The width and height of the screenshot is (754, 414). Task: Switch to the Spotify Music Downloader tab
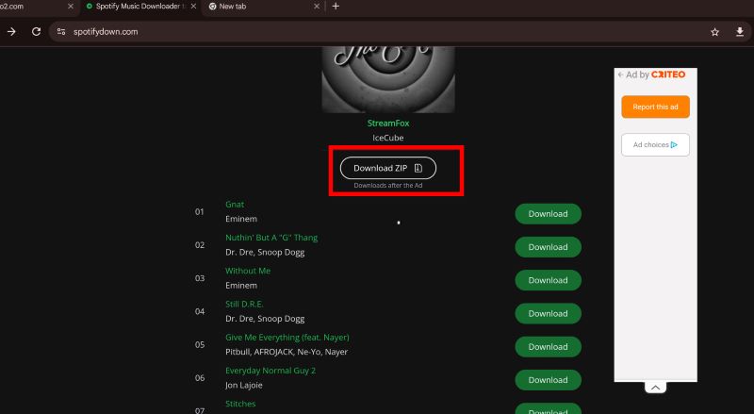point(139,7)
